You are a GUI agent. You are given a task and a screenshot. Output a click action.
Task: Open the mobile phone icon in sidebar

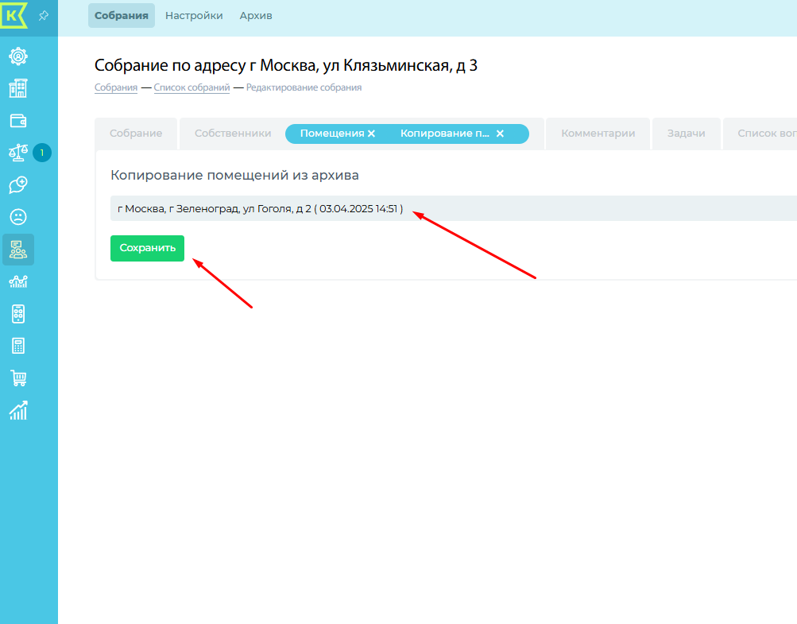(17, 313)
